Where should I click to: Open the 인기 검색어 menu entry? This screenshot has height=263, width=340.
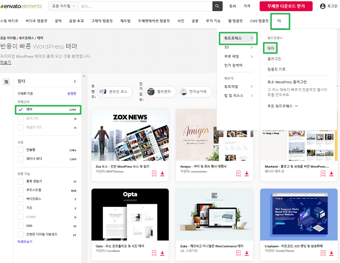pyautogui.click(x=233, y=65)
